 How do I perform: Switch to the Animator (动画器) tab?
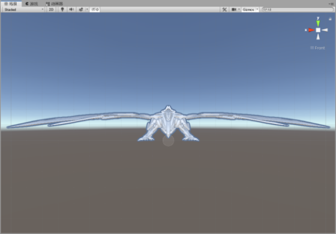coord(54,4)
